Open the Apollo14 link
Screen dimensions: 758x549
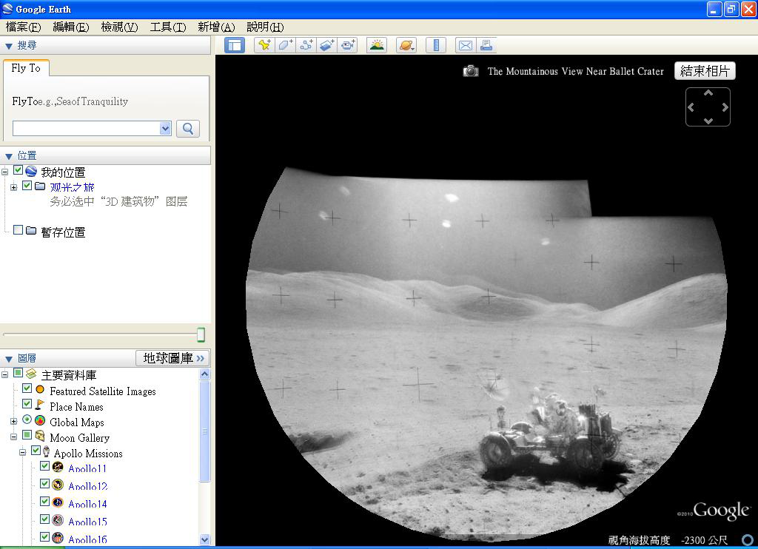[x=87, y=504]
